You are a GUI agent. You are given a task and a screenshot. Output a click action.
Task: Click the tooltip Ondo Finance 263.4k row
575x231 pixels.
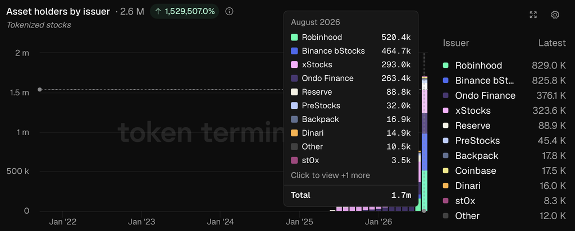coord(350,78)
